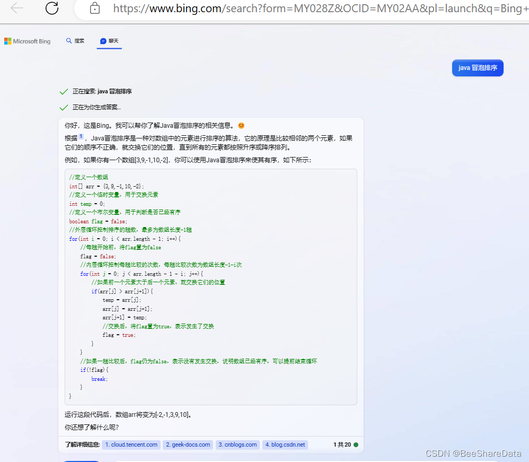Open the cnblogs.com source link

tap(237, 445)
